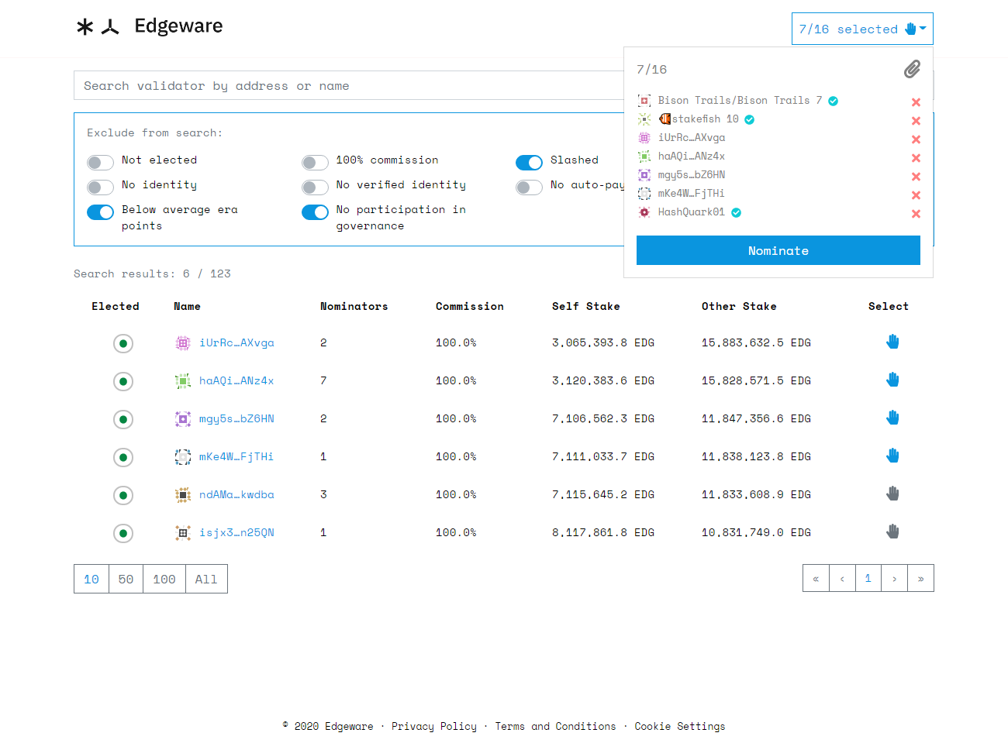Open validator haAQi…ANz4x link in table
Viewport: 1008px width, 750px height.
coord(236,380)
